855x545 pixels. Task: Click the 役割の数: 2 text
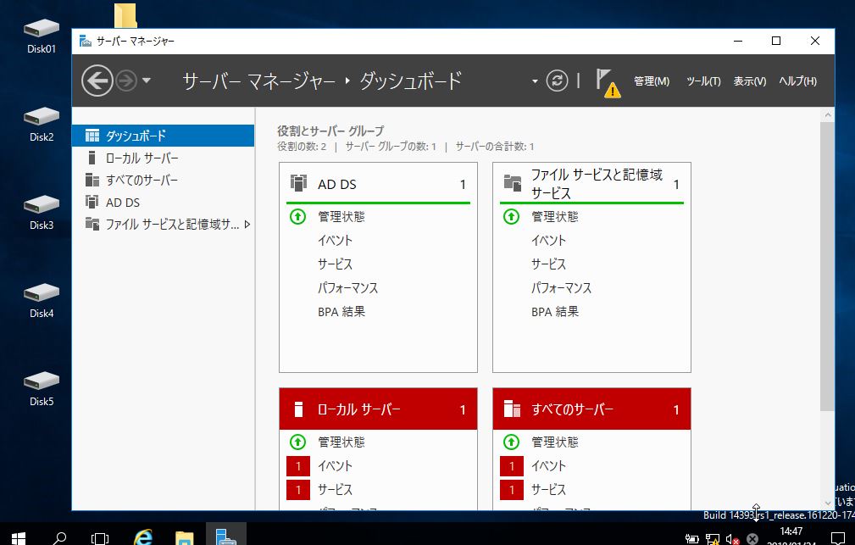point(302,146)
